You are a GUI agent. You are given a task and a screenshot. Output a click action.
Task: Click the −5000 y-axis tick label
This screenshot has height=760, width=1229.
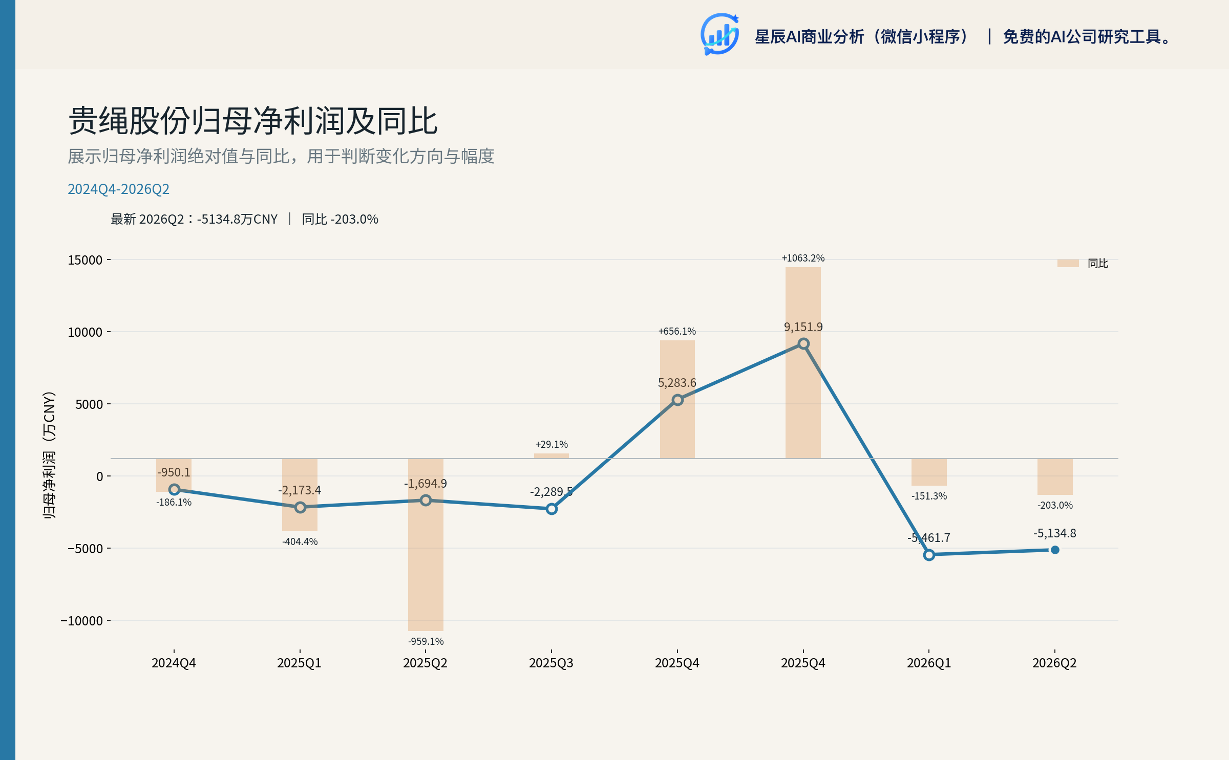pos(85,549)
